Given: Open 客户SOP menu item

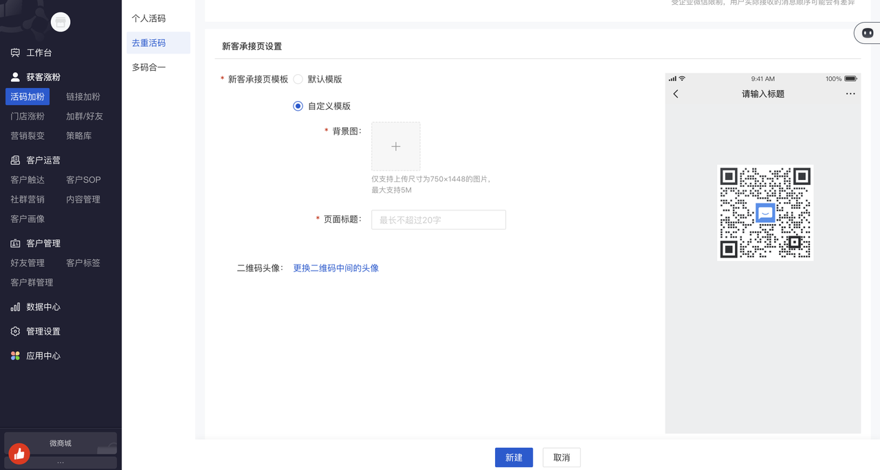Looking at the screenshot, I should click(83, 180).
